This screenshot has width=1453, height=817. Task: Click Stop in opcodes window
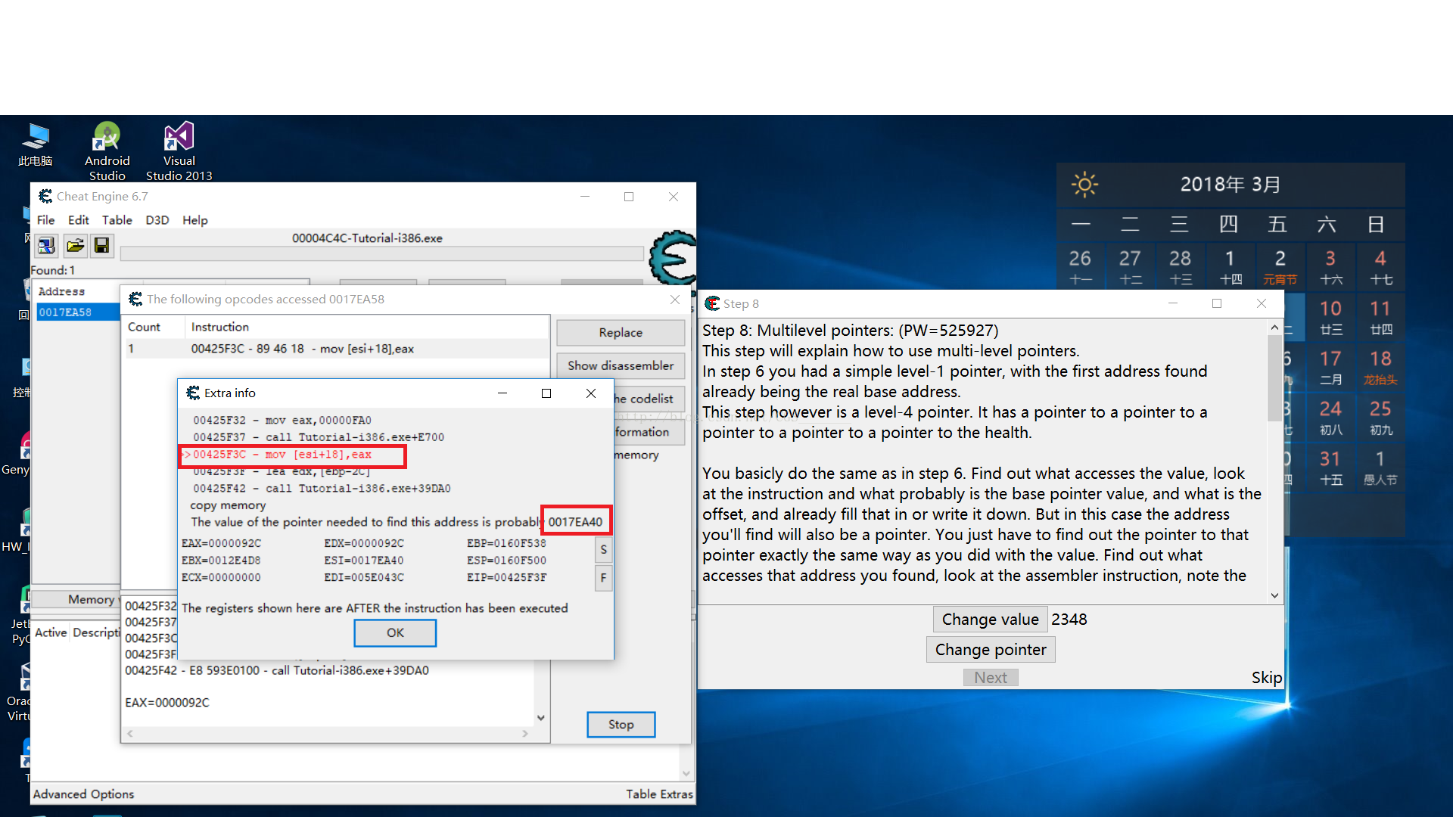[x=621, y=725]
